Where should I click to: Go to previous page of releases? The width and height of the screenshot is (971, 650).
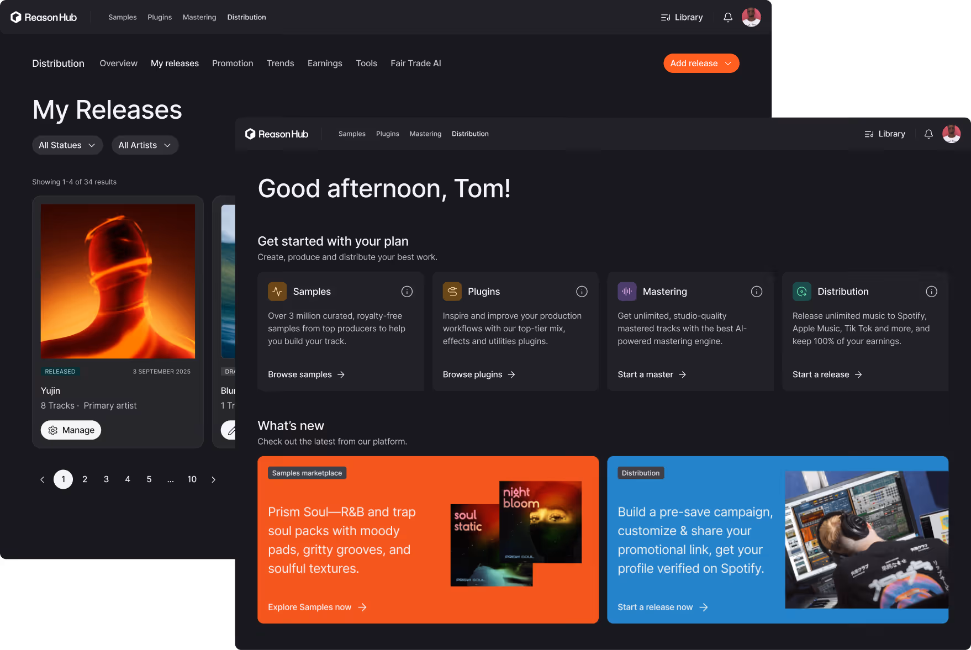click(x=42, y=479)
